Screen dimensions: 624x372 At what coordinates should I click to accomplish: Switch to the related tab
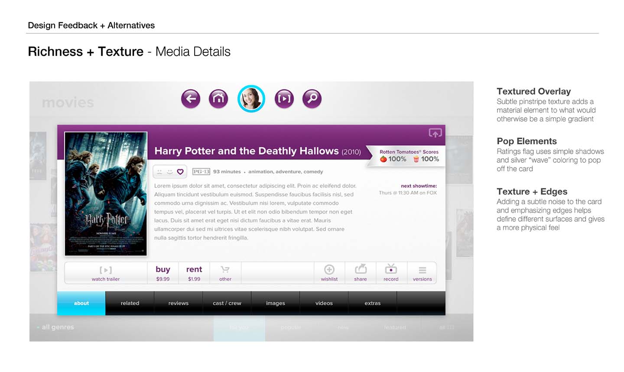(130, 303)
